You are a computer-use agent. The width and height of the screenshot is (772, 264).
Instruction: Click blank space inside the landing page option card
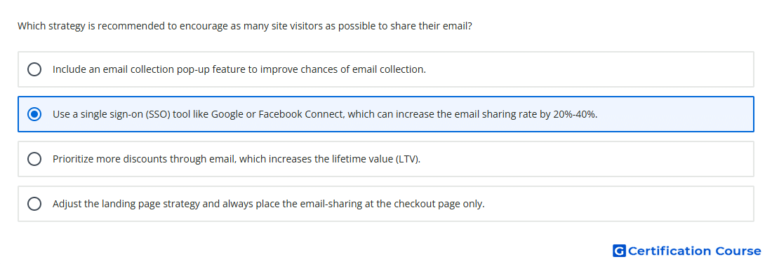pos(620,204)
